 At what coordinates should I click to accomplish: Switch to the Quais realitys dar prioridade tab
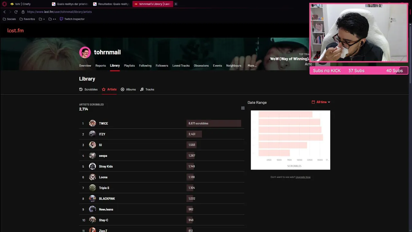70,4
